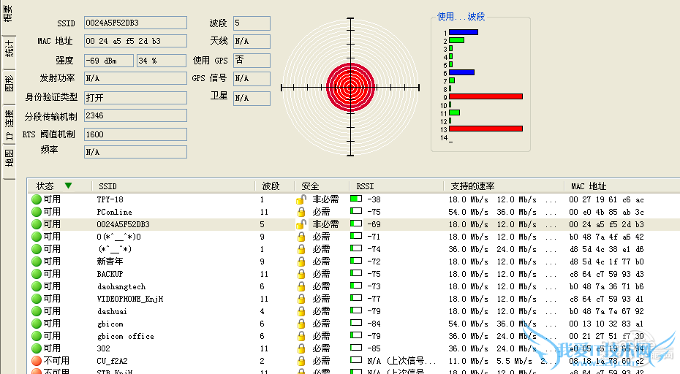
Task: Click the SSID field showing 0024A5F52DB3
Action: point(135,23)
